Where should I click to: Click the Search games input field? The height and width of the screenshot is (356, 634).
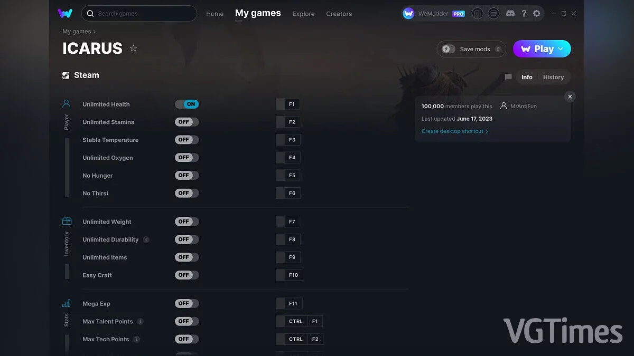click(x=140, y=14)
